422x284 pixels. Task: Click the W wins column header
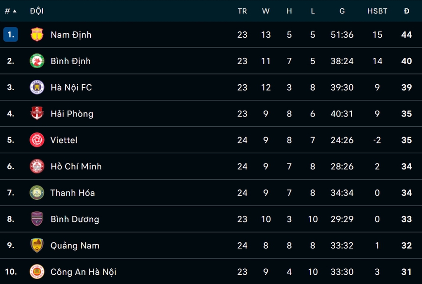(x=265, y=11)
